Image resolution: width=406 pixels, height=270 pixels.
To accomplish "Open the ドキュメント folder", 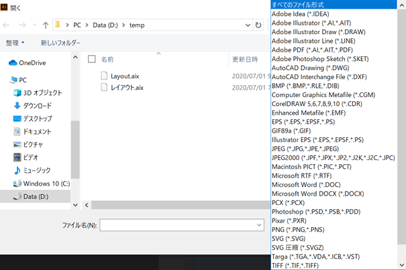I will click(x=32, y=131).
